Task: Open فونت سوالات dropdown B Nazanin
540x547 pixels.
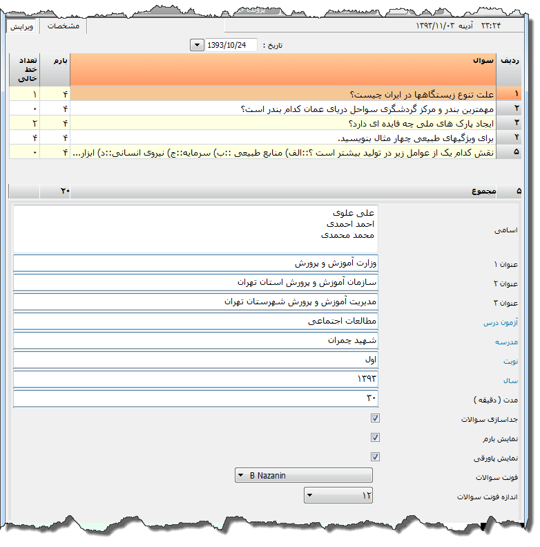Action: [x=304, y=476]
